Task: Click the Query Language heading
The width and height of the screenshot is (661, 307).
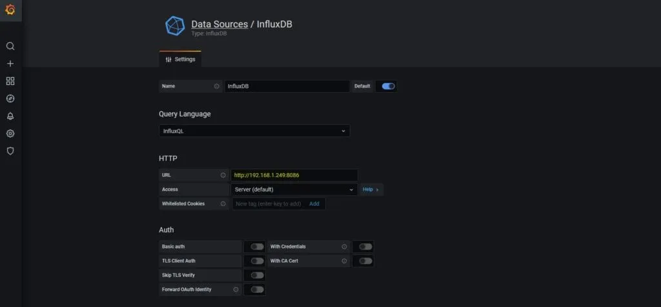Action: (185, 114)
